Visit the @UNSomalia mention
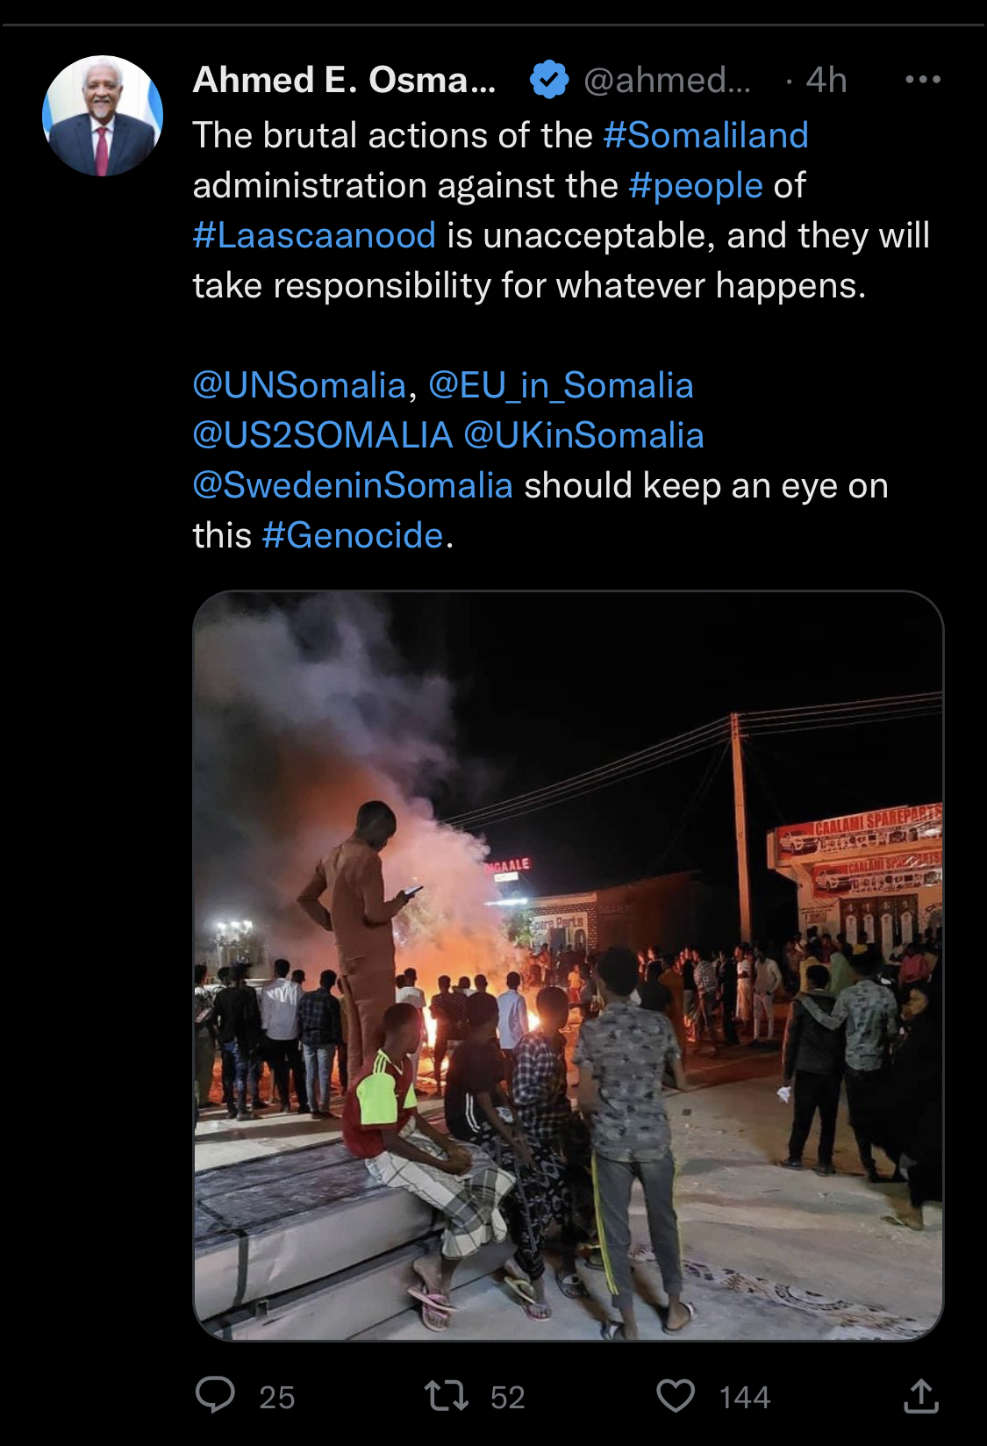Screen dimensions: 987x1446 coord(299,385)
